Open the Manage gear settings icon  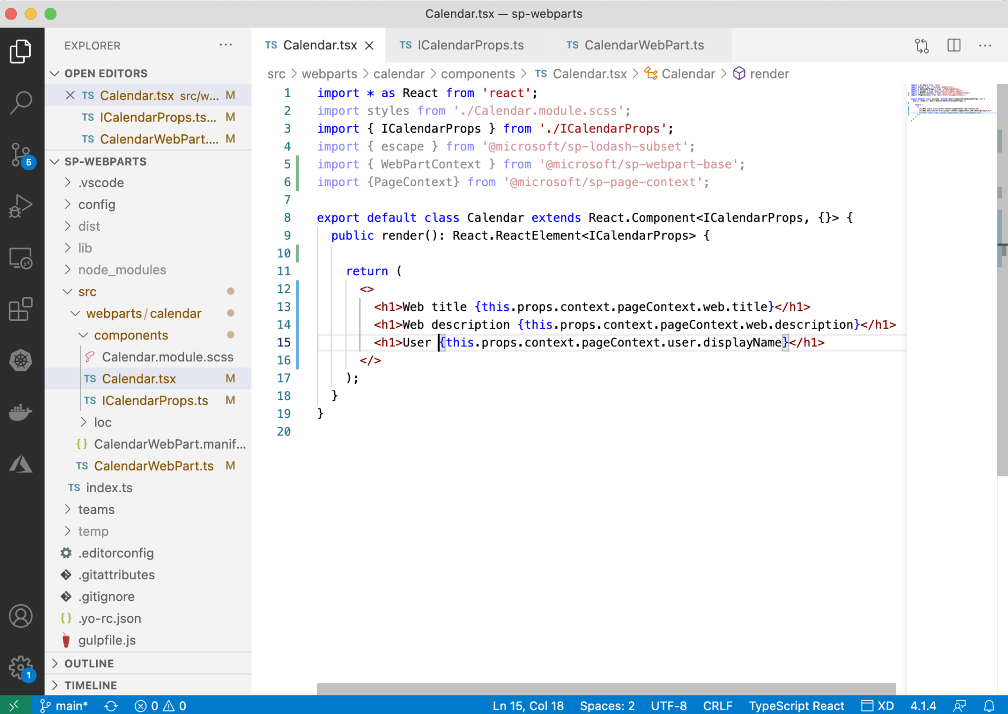21,667
